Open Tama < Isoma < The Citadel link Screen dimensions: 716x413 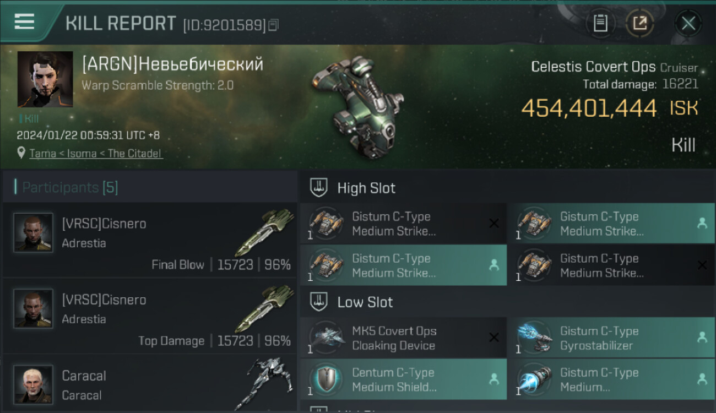(96, 154)
